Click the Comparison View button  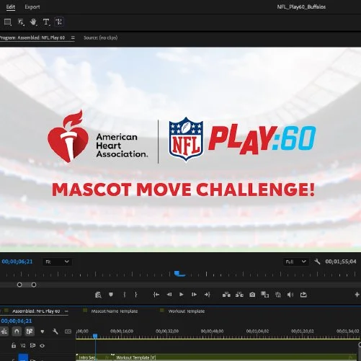pyautogui.click(x=265, y=295)
